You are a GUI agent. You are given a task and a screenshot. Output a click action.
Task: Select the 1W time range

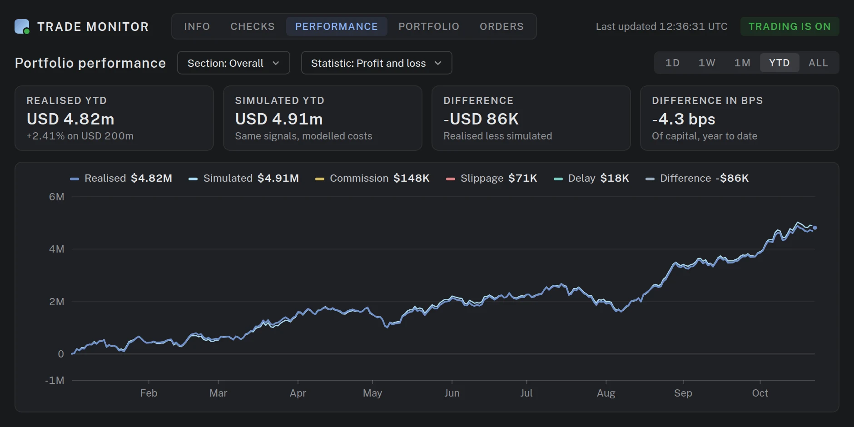(707, 63)
